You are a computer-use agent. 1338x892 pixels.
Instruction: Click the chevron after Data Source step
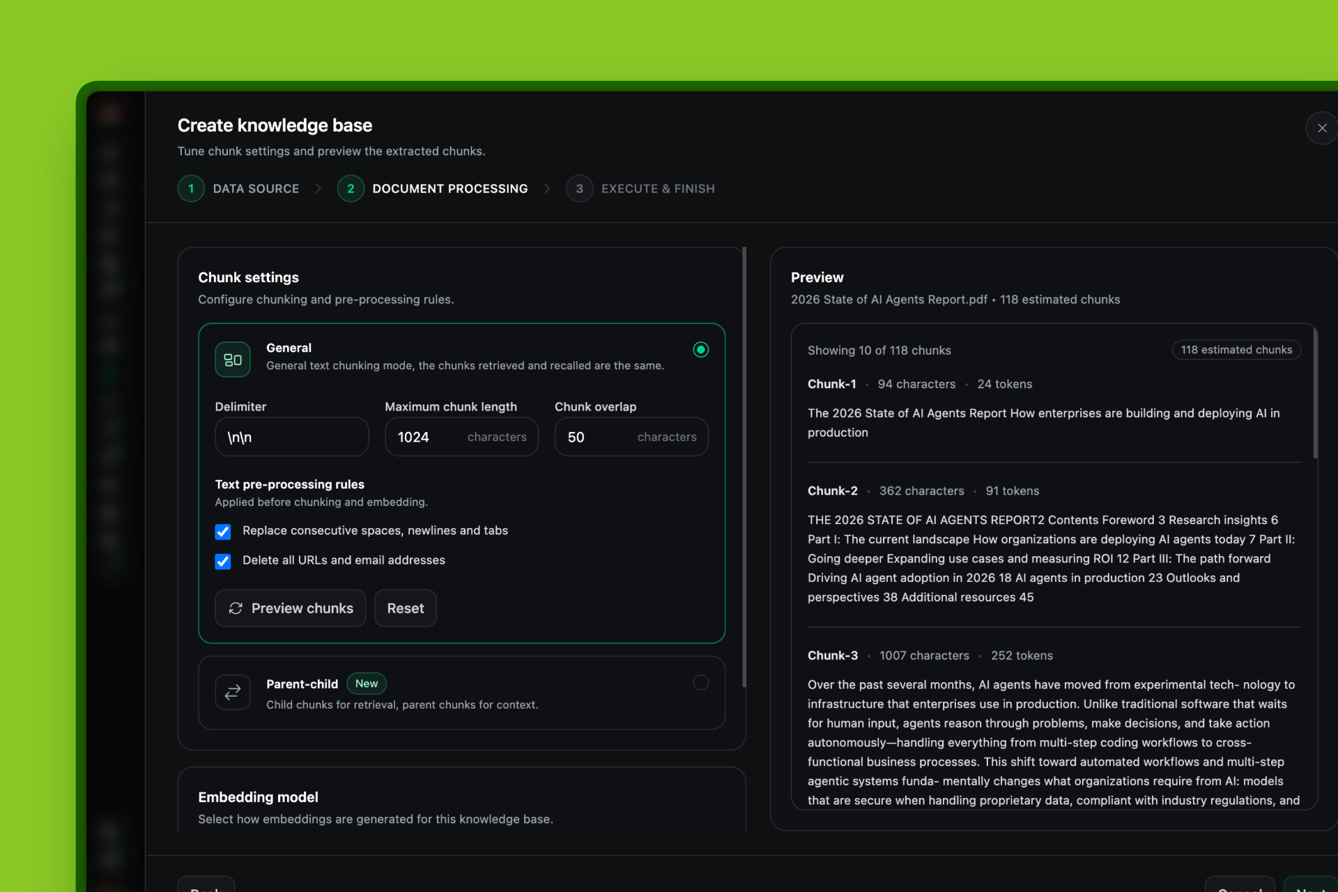(318, 189)
